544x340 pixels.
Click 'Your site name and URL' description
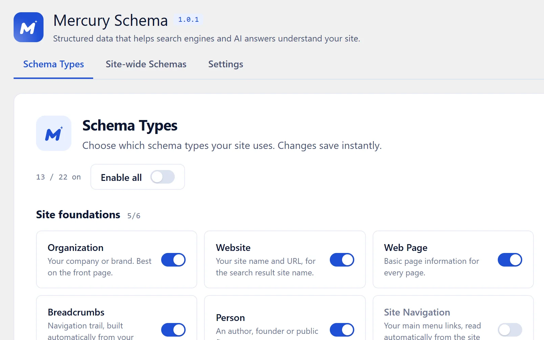pyautogui.click(x=266, y=267)
